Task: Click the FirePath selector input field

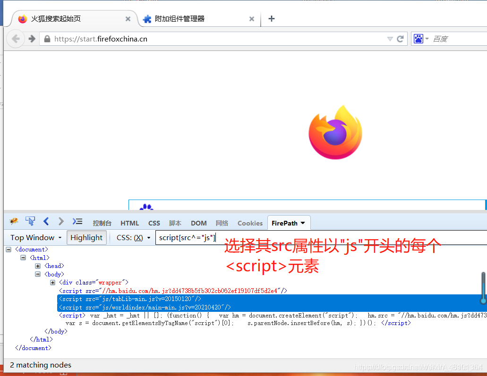Action: point(321,238)
